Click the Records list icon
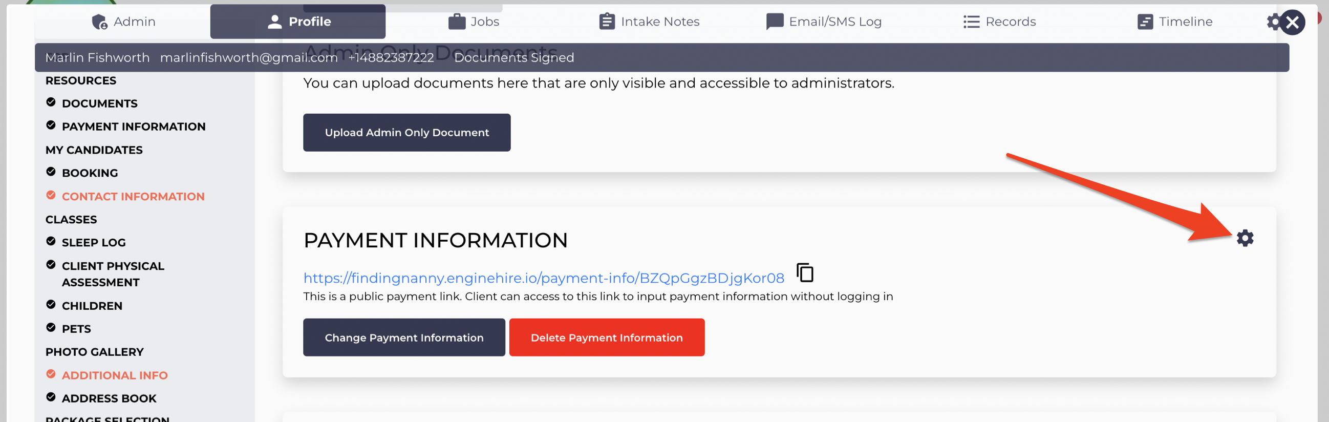Image resolution: width=1329 pixels, height=422 pixels. (x=971, y=22)
